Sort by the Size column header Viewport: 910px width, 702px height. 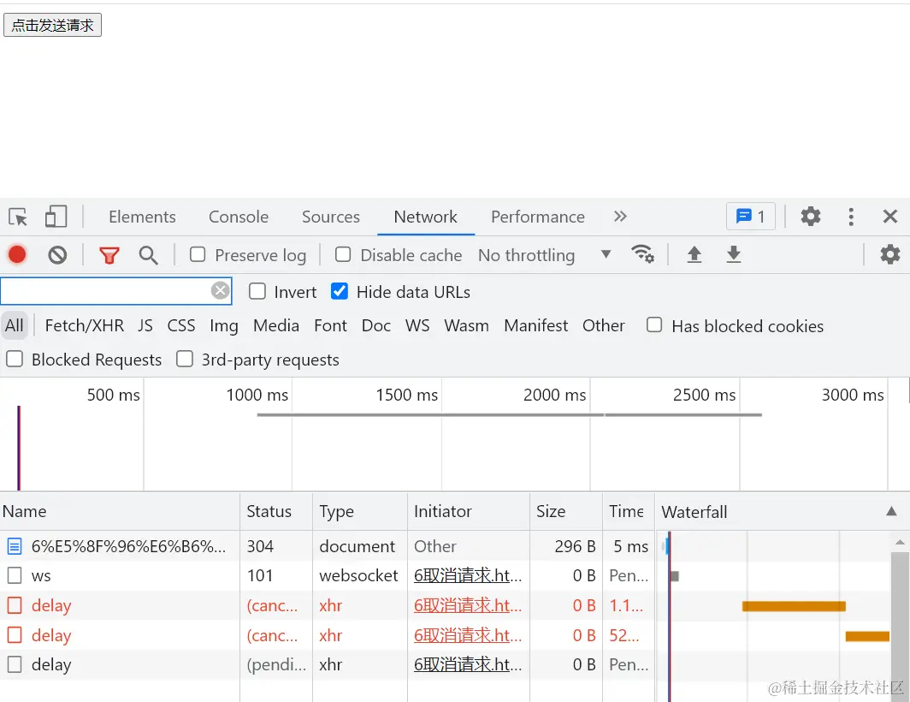(x=566, y=511)
